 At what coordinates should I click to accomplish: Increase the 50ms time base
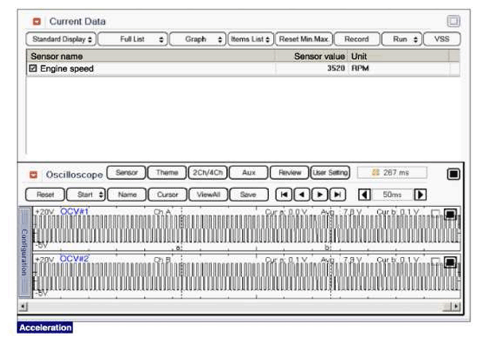click(x=420, y=193)
